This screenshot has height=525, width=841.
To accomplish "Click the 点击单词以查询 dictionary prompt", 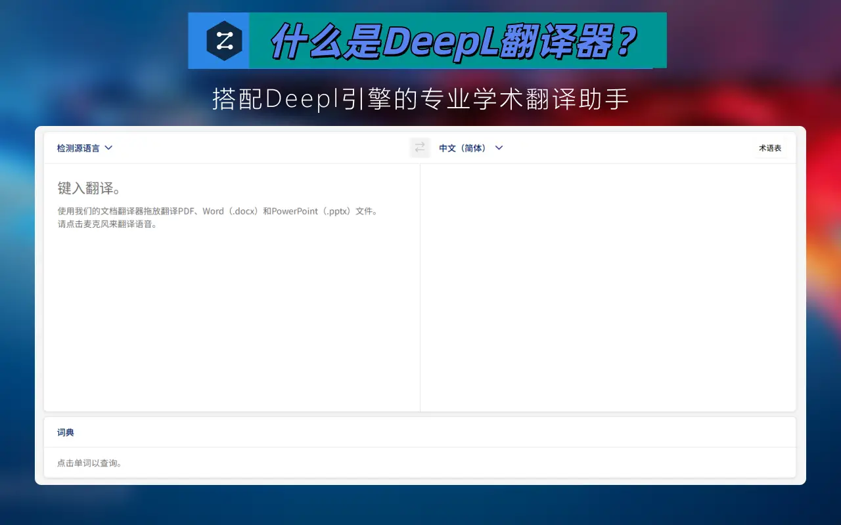I will click(x=89, y=463).
